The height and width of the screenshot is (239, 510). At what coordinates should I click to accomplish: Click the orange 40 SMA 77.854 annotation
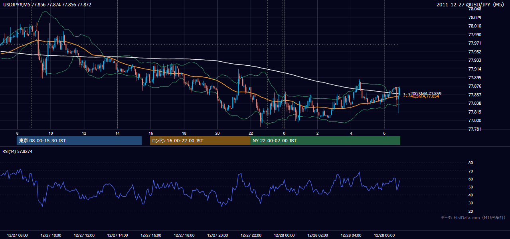click(421, 96)
